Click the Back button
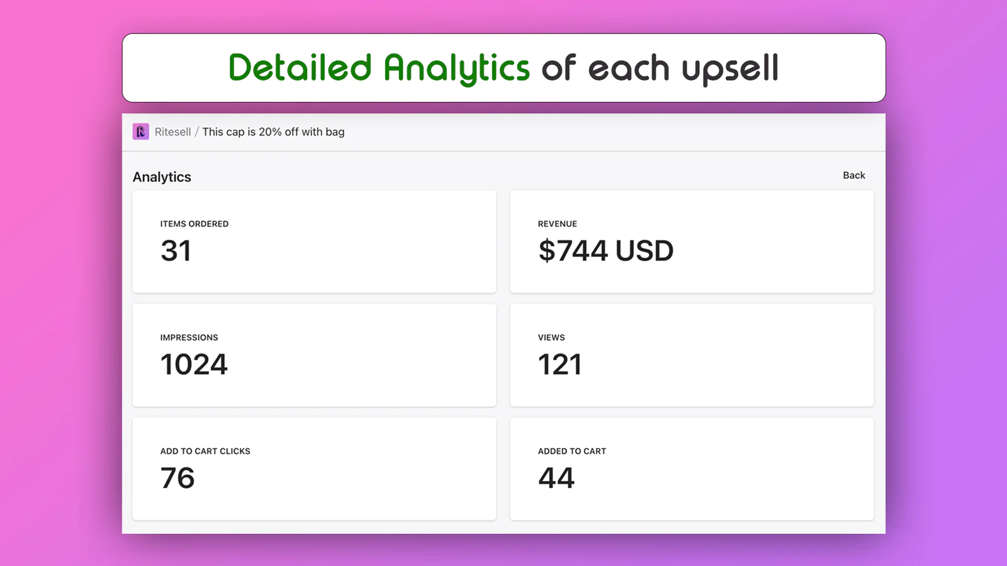Image resolution: width=1007 pixels, height=566 pixels. point(853,175)
